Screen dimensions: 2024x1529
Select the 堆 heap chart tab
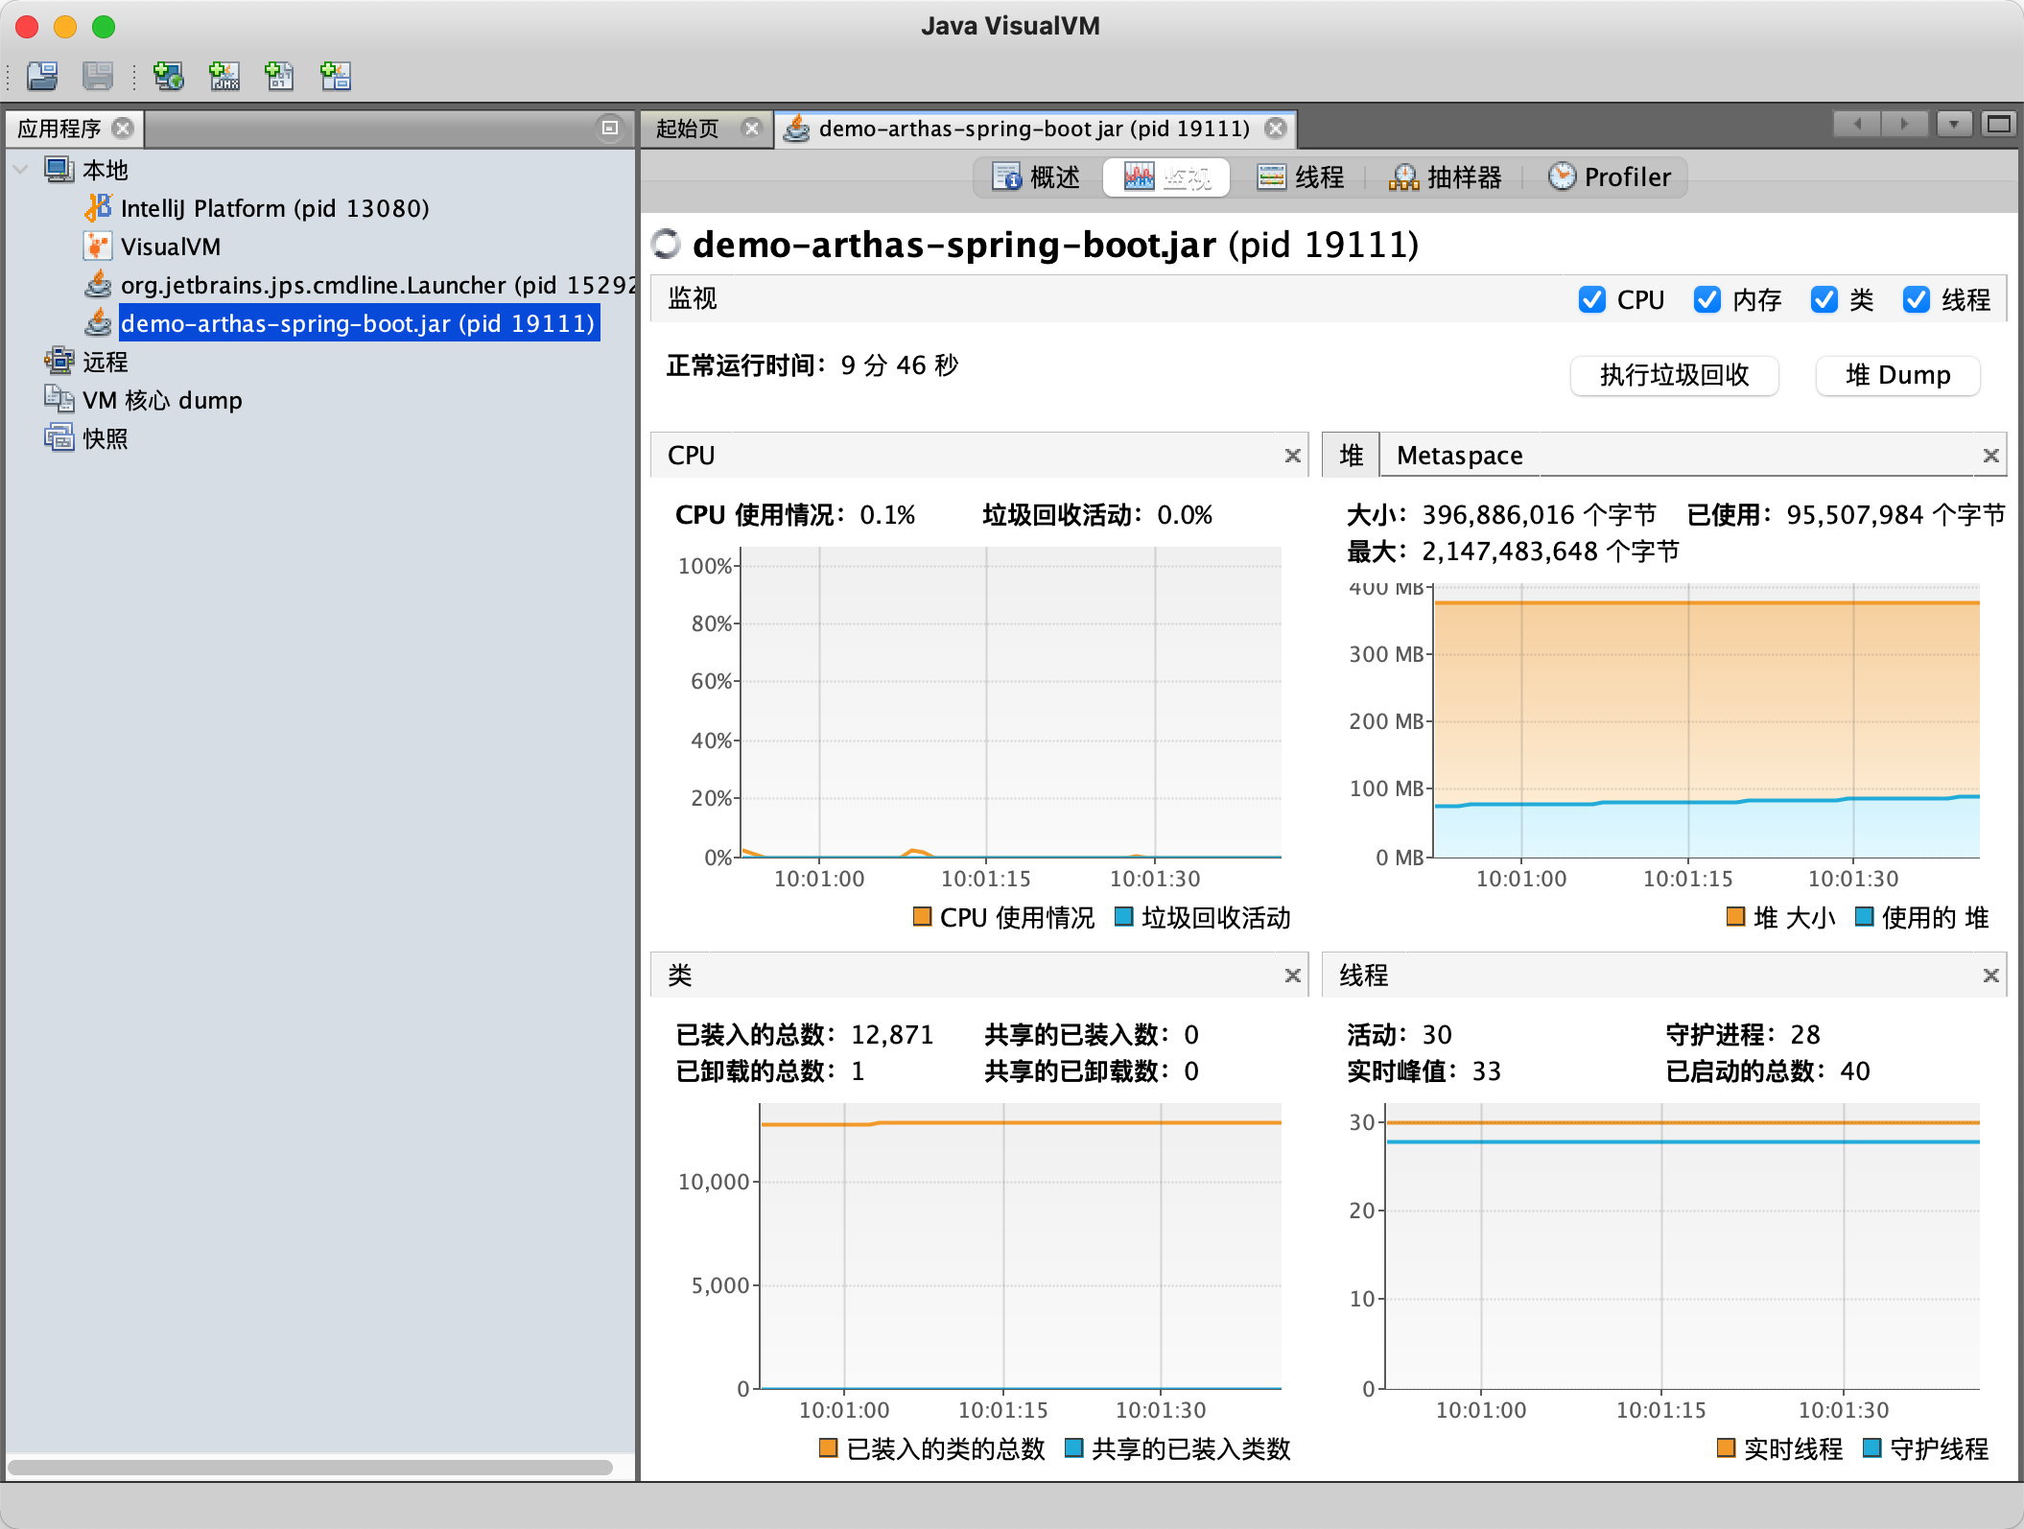pos(1352,456)
